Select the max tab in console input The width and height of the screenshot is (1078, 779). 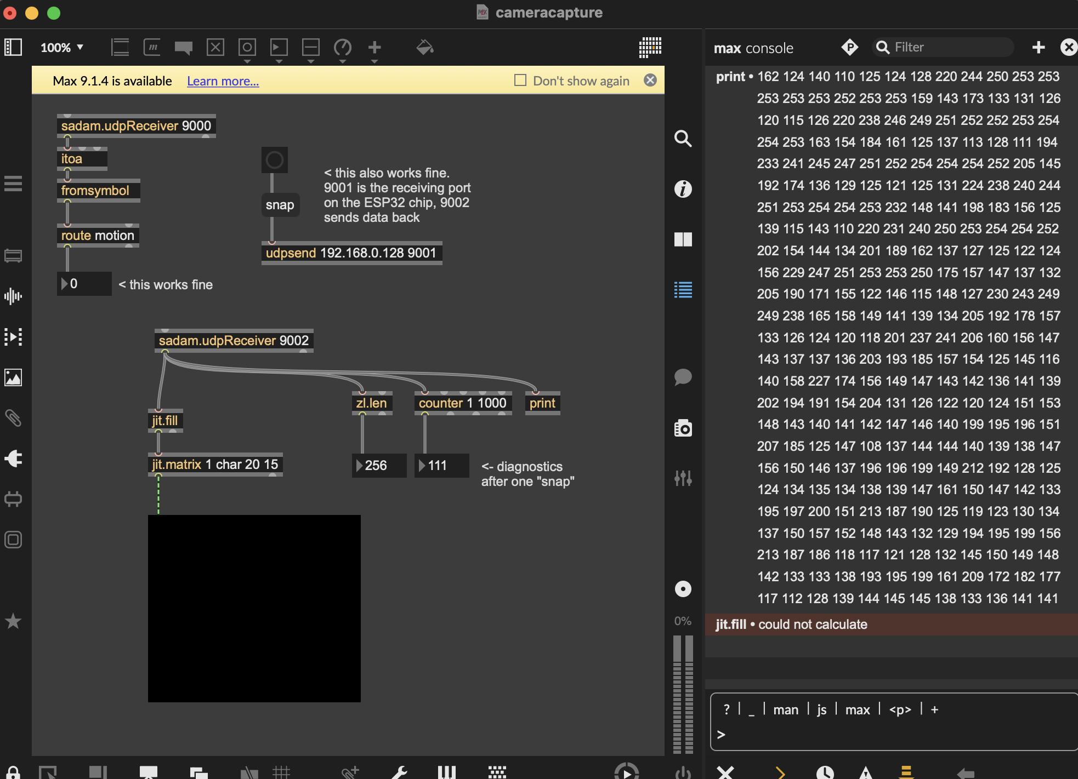858,710
